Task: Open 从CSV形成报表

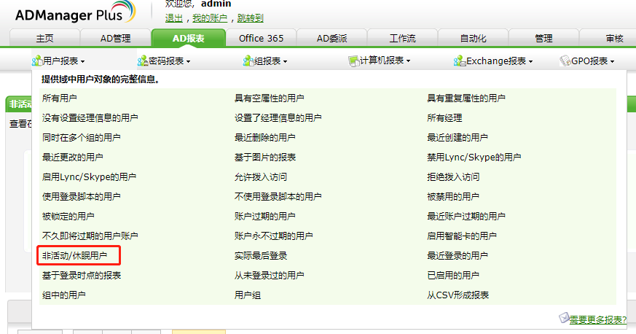Action: coord(458,295)
